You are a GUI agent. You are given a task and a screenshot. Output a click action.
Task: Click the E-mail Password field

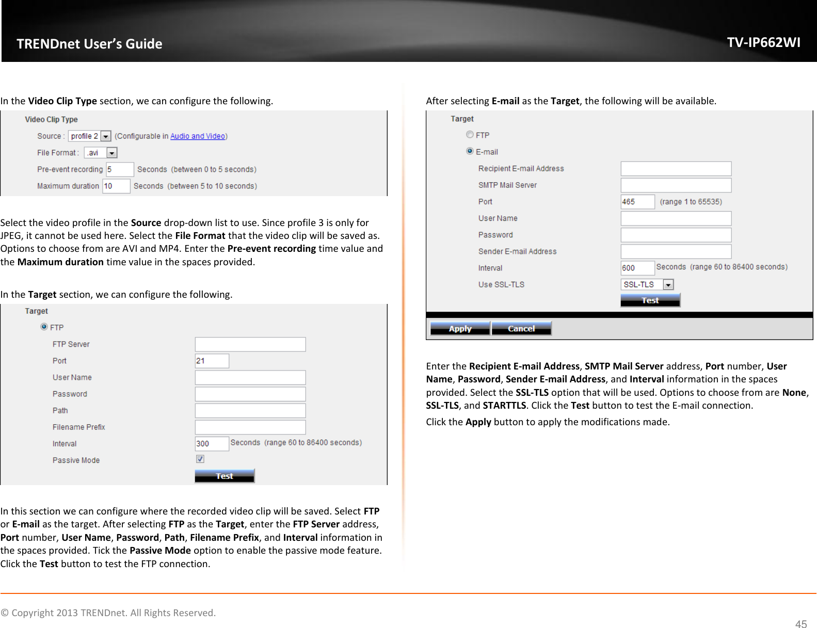676,235
